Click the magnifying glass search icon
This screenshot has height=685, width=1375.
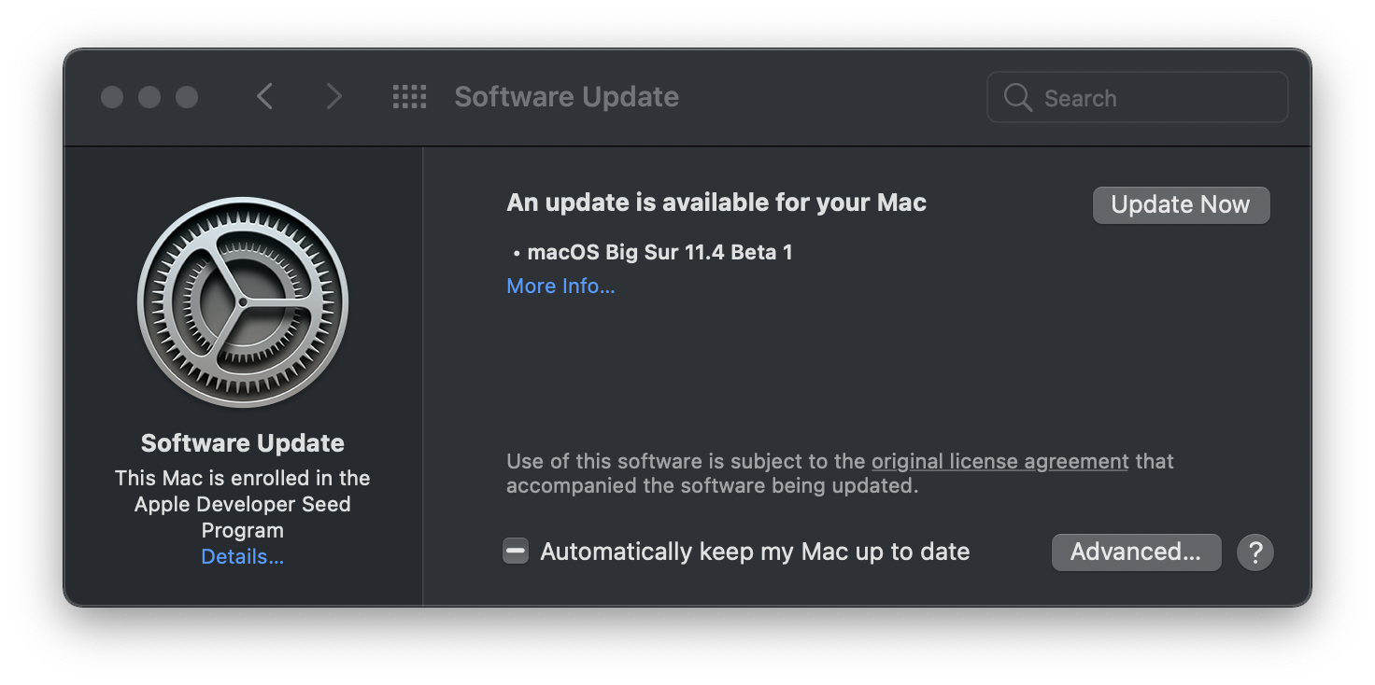pyautogui.click(x=1017, y=97)
